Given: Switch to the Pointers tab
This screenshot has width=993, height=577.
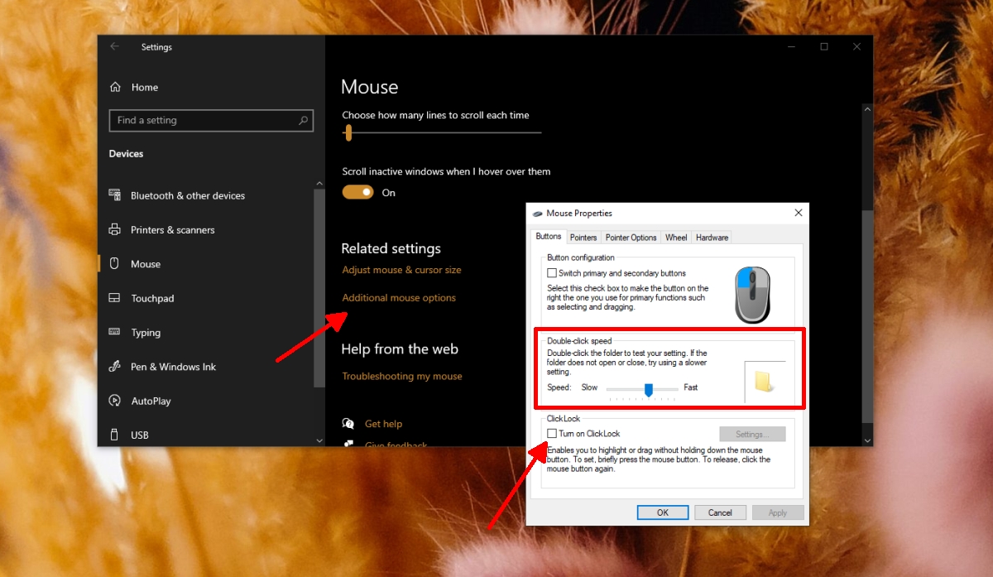Looking at the screenshot, I should [583, 237].
